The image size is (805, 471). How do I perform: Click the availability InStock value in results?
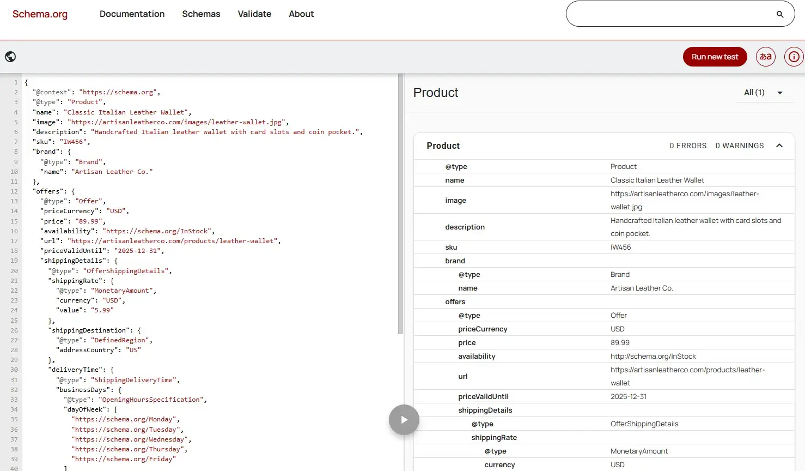[x=653, y=357]
